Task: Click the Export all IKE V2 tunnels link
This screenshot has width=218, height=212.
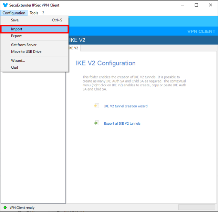Action: click(x=122, y=123)
